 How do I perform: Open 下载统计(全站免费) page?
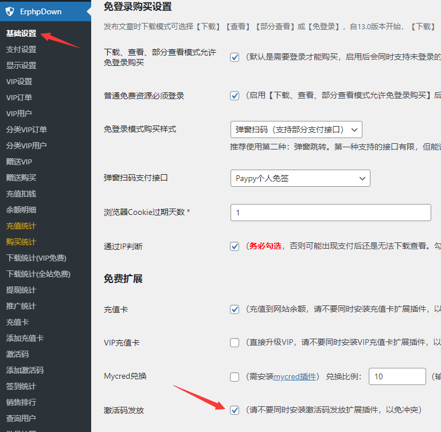tap(38, 274)
